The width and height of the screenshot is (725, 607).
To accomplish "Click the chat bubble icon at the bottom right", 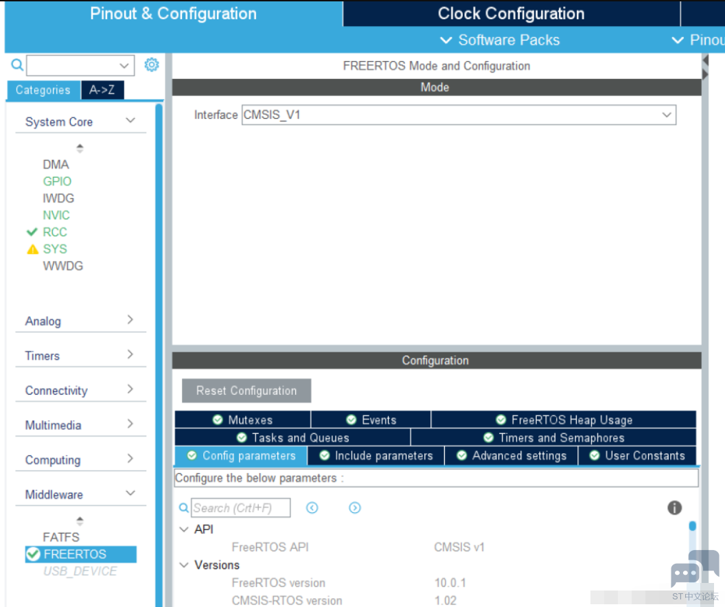I will (695, 568).
